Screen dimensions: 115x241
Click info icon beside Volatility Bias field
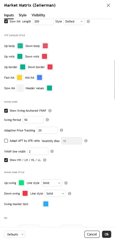pyautogui.click(x=86, y=141)
